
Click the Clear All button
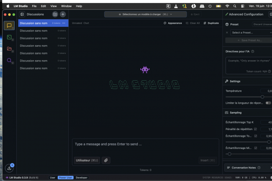click(193, 23)
